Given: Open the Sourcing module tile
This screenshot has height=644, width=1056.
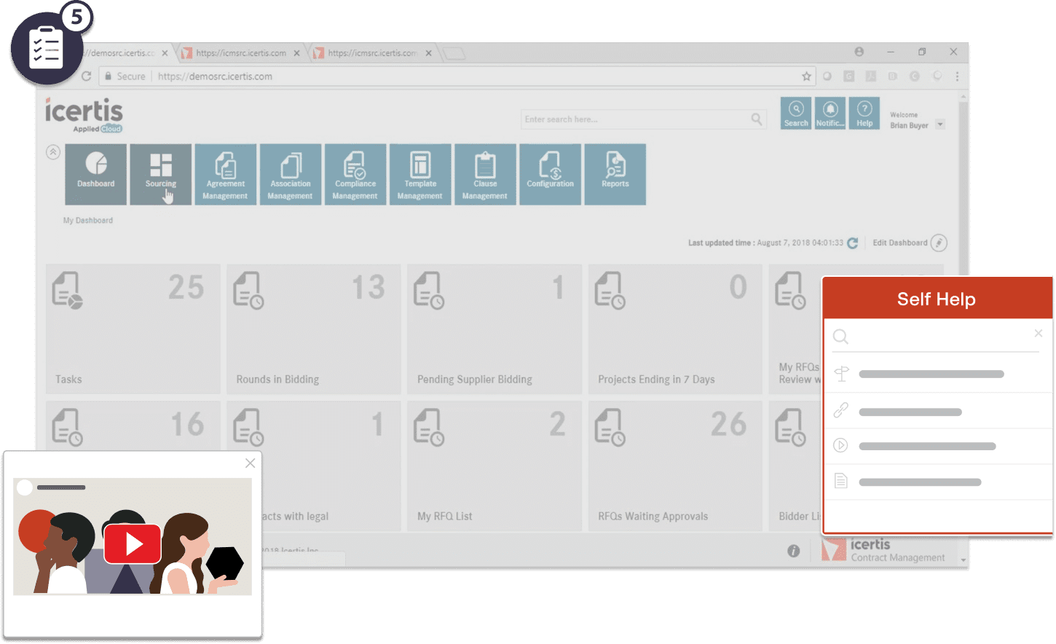Looking at the screenshot, I should [x=160, y=174].
